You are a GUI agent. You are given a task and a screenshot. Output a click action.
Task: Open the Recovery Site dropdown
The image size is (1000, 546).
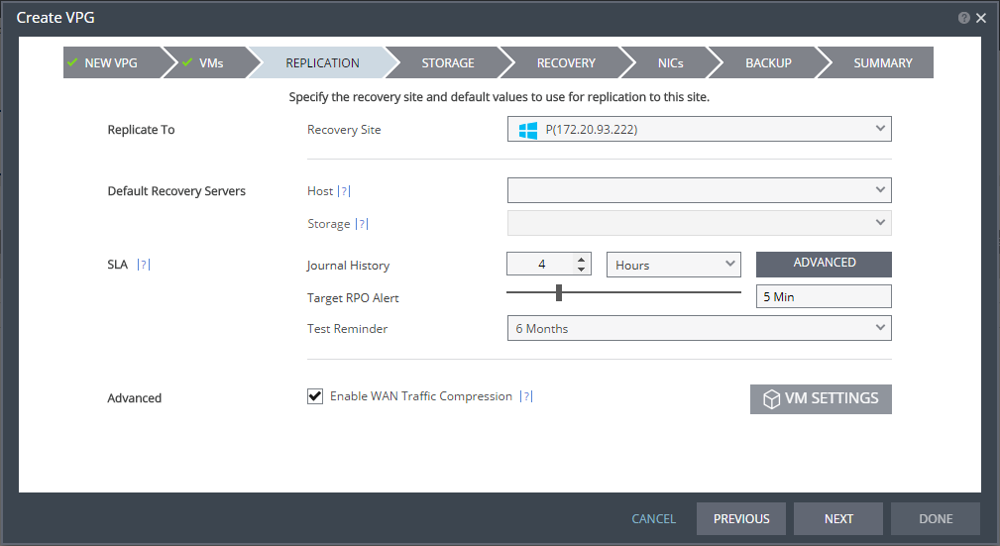tap(700, 129)
